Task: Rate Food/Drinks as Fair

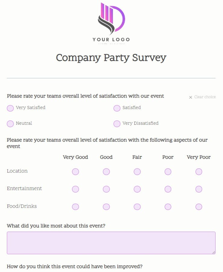Action: pyautogui.click(x=137, y=207)
